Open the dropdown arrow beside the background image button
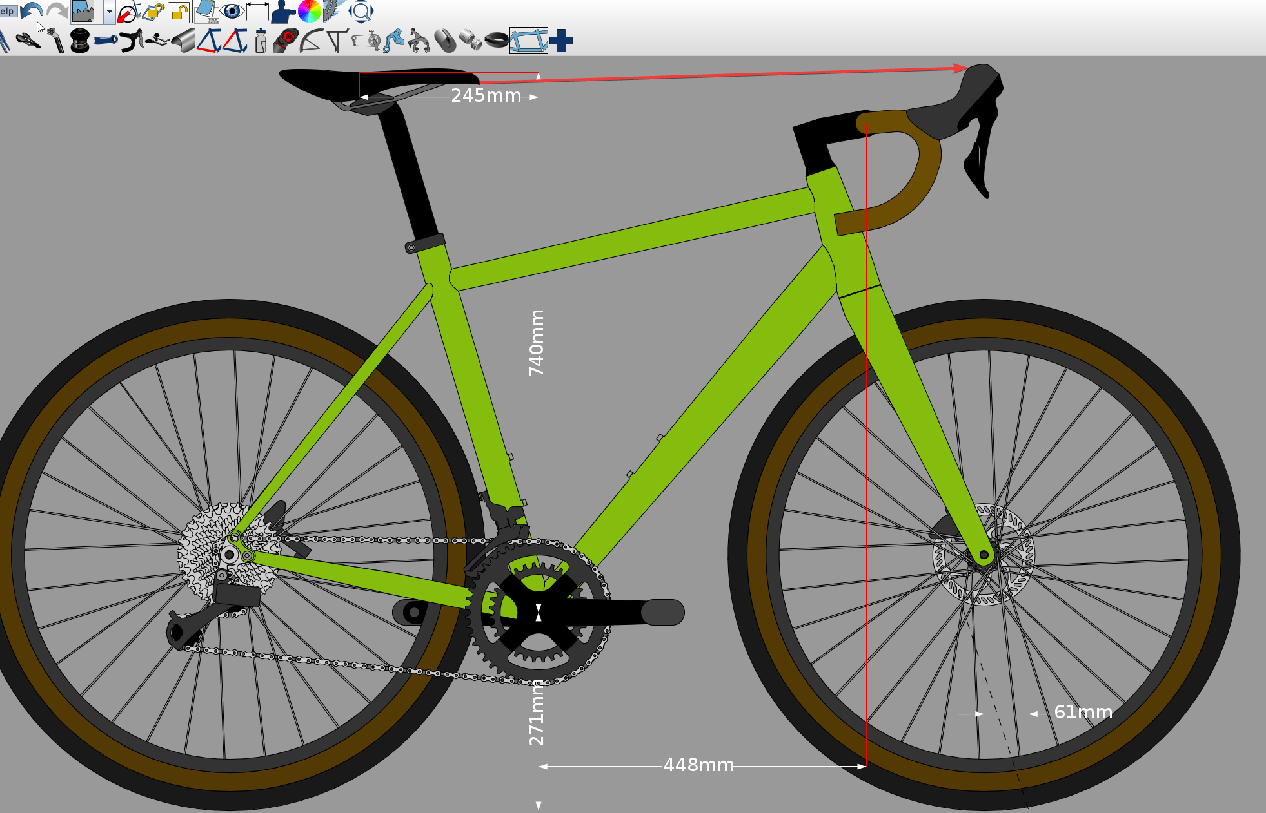The height and width of the screenshot is (813, 1266). coord(109,12)
